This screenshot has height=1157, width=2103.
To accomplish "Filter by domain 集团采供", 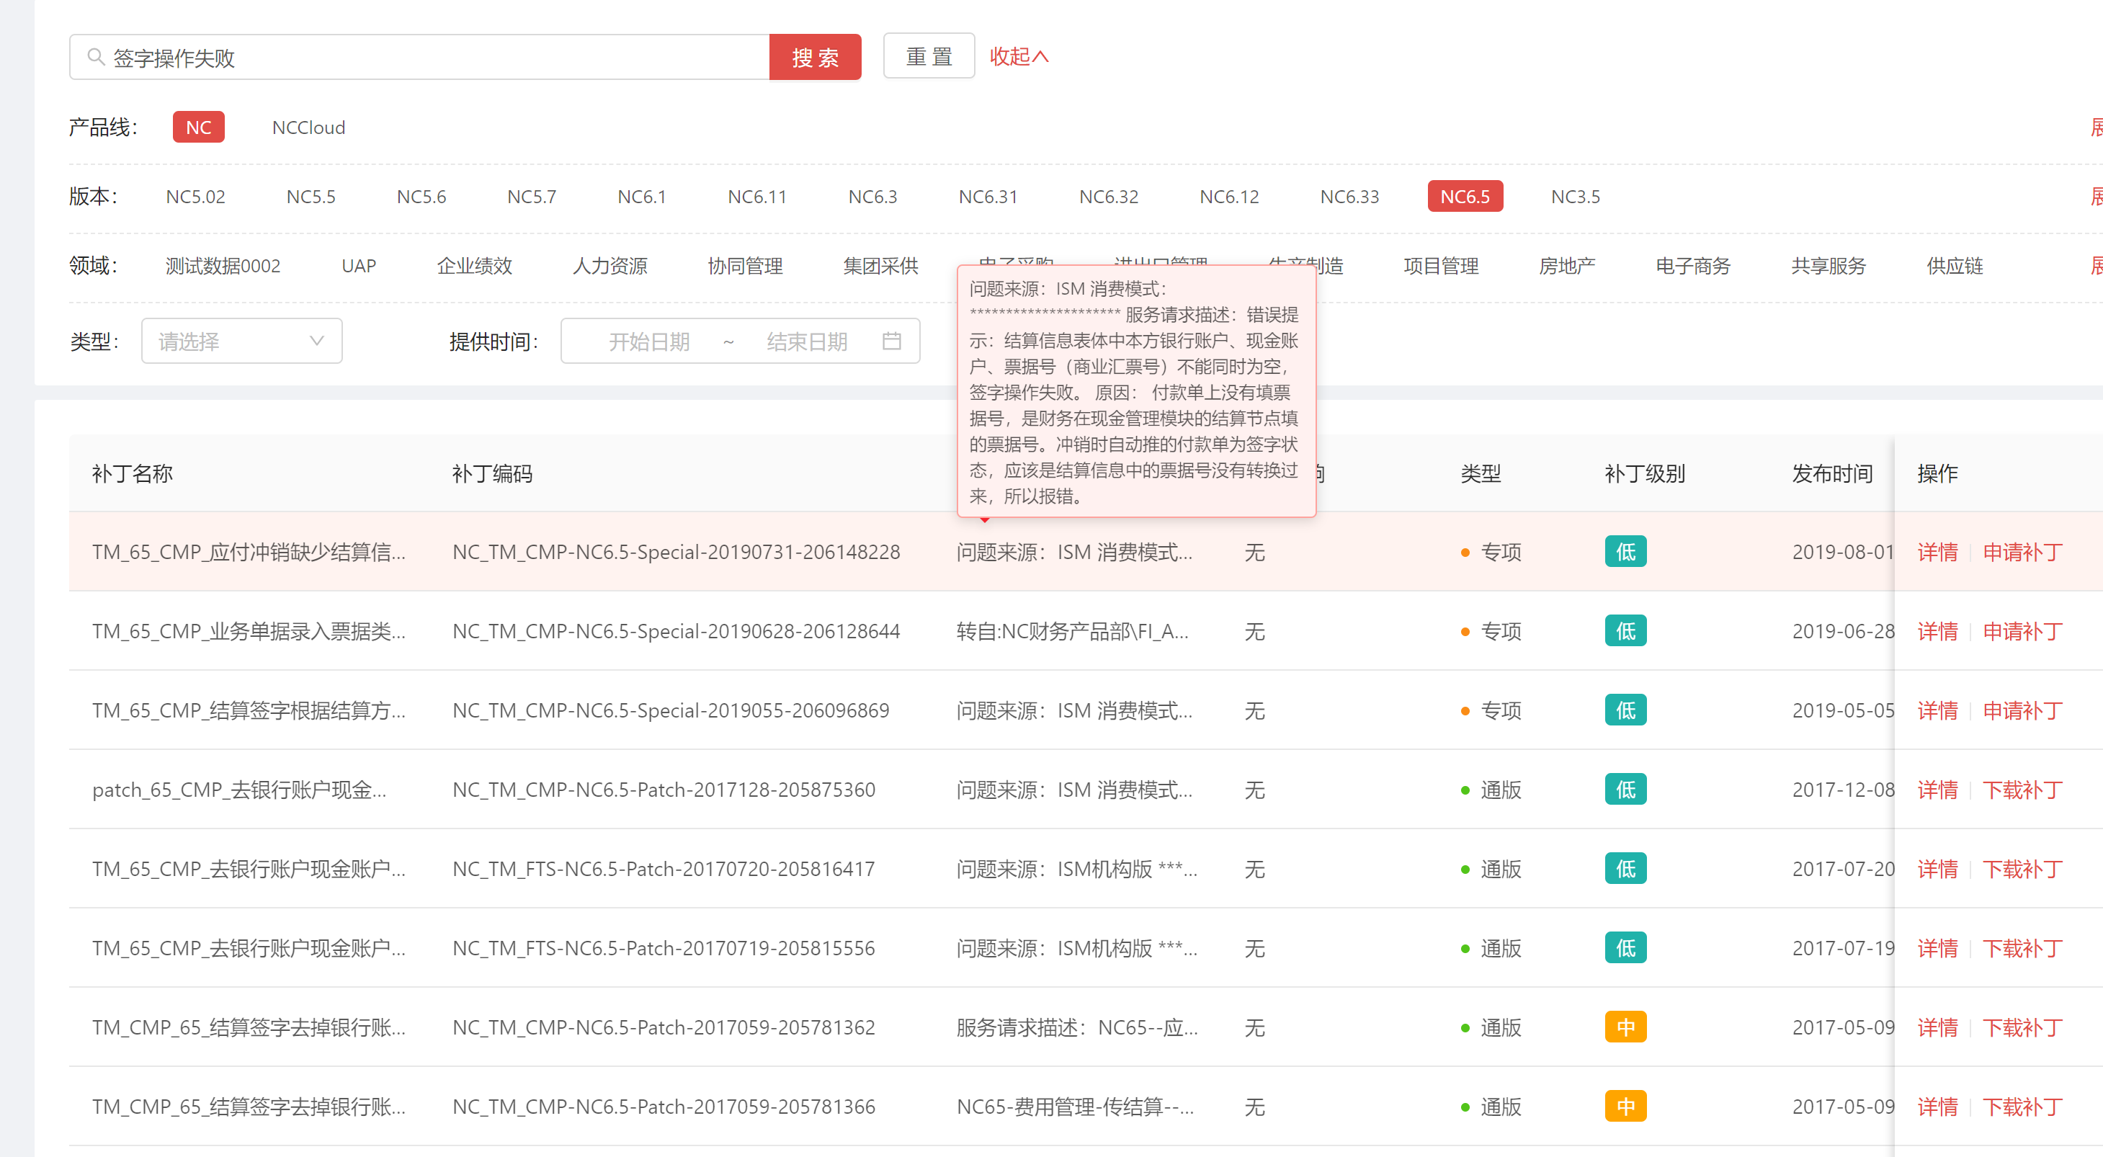I will coord(881,266).
